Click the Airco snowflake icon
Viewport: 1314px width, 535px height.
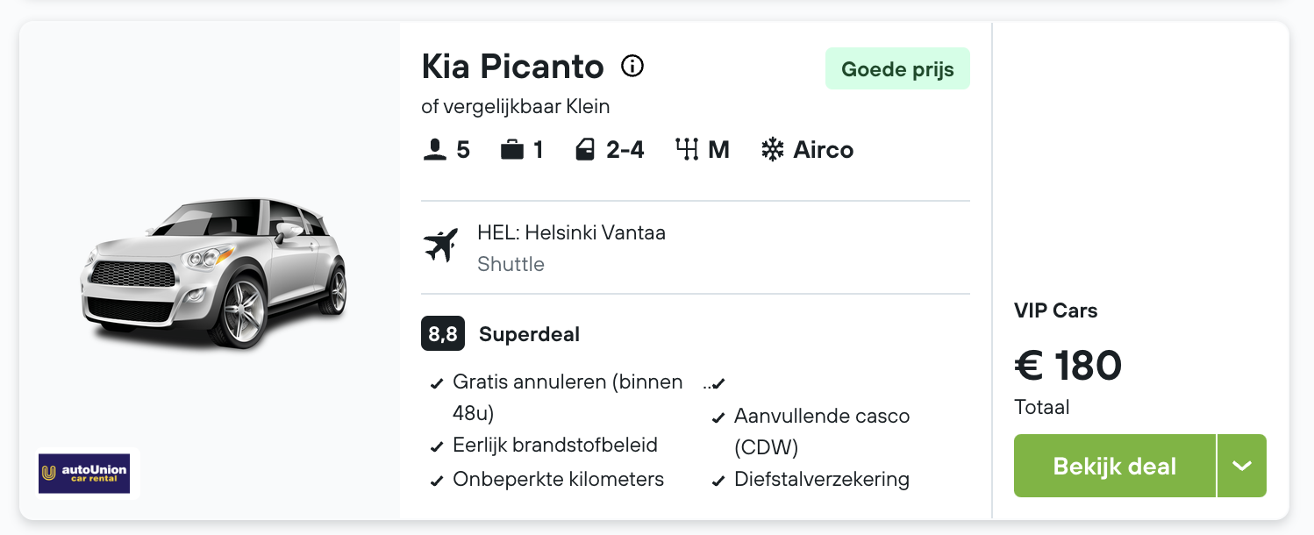pyautogui.click(x=773, y=150)
